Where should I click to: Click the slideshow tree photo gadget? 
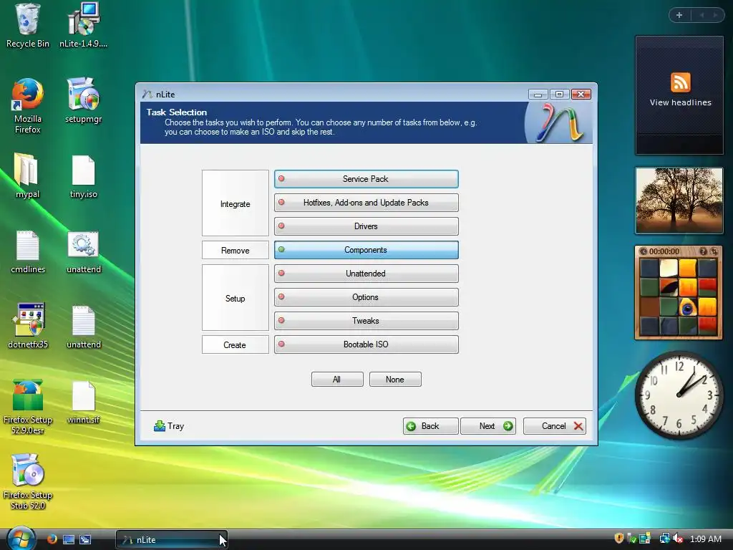coord(679,201)
